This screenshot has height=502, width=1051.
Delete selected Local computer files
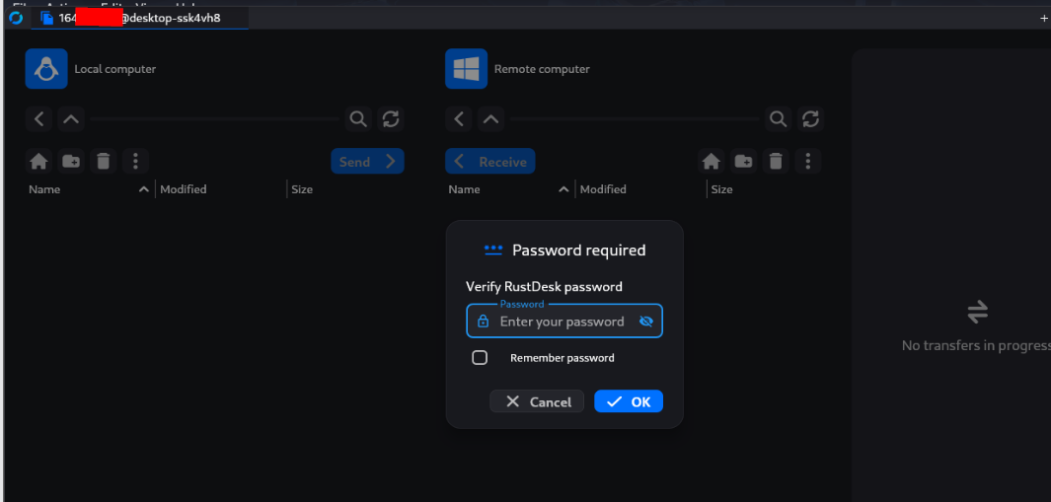click(104, 162)
